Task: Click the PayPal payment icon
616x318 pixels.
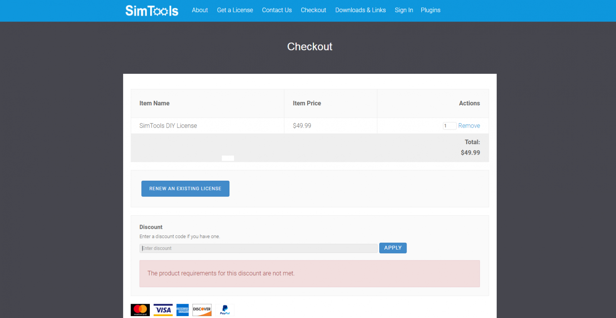Action: 225,310
